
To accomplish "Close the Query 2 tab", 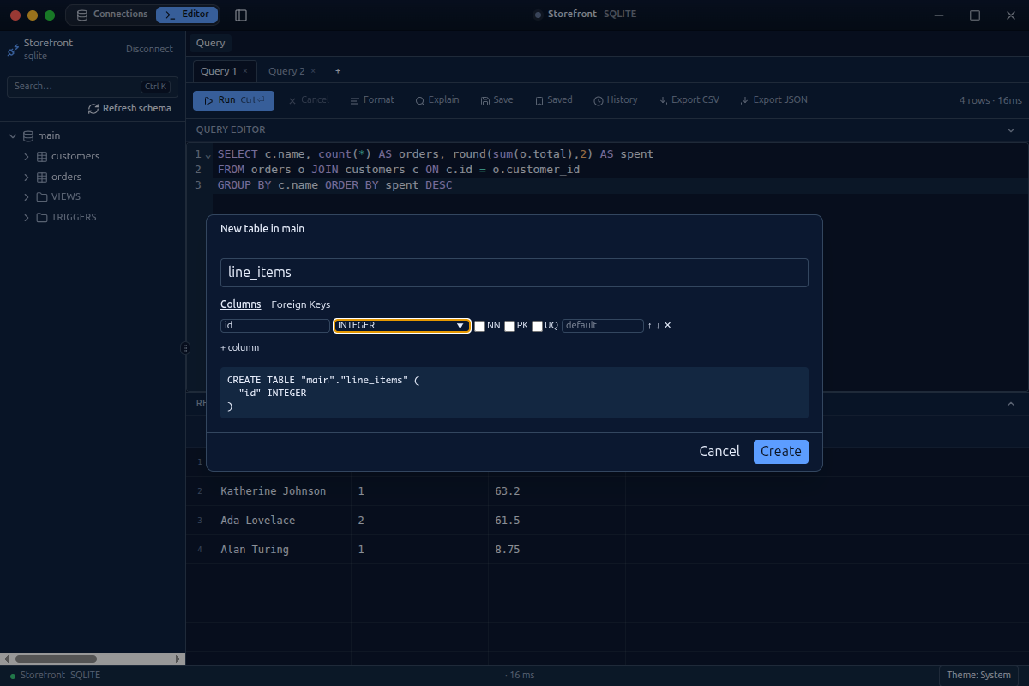I will (x=313, y=71).
